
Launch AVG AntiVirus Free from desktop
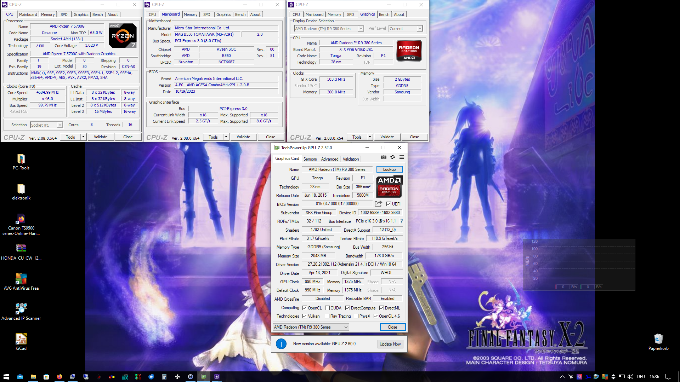pyautogui.click(x=21, y=282)
